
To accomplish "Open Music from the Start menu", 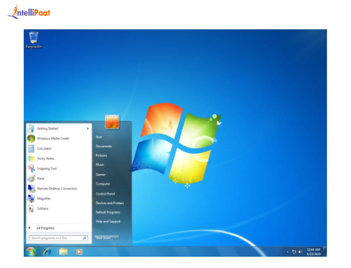I will coord(100,164).
